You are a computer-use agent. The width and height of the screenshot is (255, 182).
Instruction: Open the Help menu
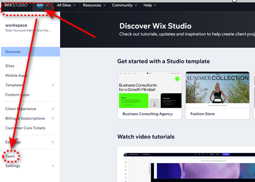(150, 5)
